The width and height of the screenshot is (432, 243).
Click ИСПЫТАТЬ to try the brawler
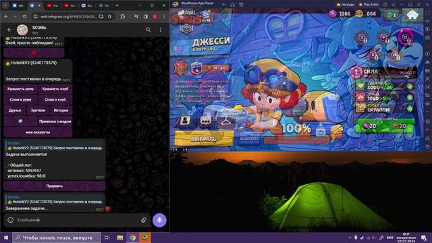coord(249,139)
